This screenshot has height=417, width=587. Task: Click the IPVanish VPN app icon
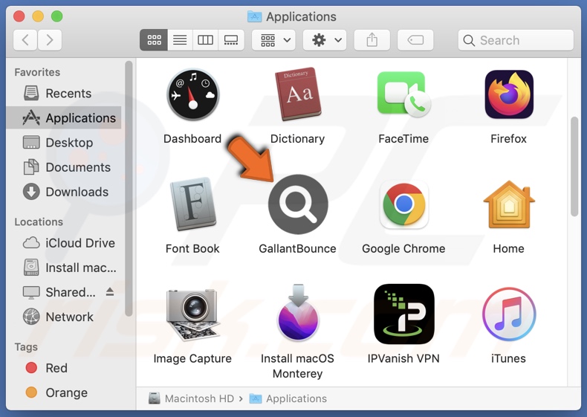tap(403, 314)
